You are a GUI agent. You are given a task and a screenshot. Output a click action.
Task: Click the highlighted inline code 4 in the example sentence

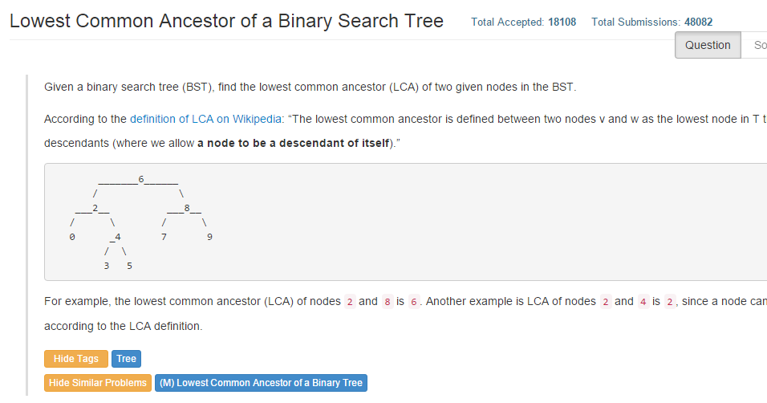[643, 302]
